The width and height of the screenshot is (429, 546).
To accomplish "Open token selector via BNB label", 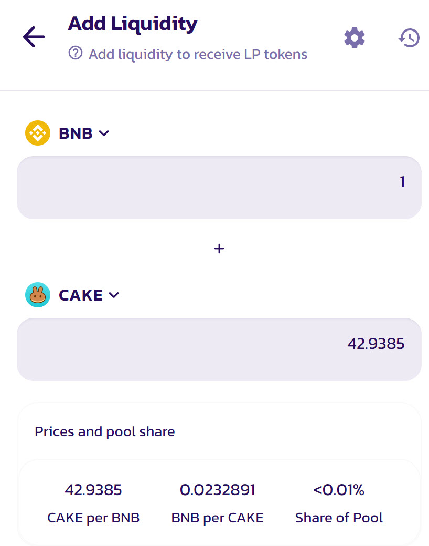I will click(76, 133).
